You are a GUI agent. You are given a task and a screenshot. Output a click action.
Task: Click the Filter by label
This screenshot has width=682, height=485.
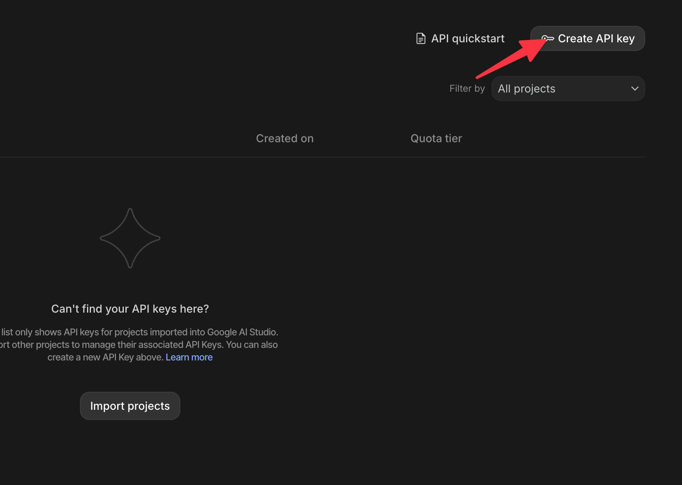pyautogui.click(x=467, y=89)
